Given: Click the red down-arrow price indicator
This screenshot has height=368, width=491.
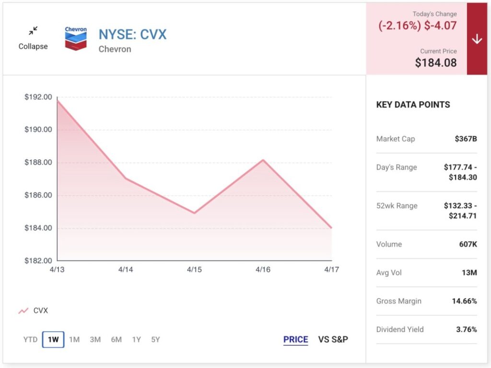Looking at the screenshot, I should click(x=477, y=39).
